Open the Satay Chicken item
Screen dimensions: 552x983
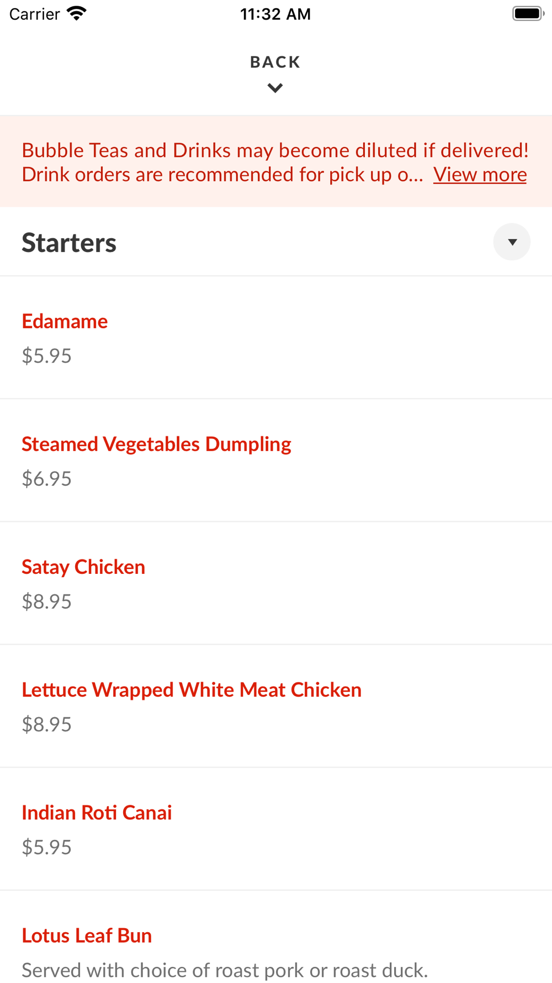click(x=276, y=583)
